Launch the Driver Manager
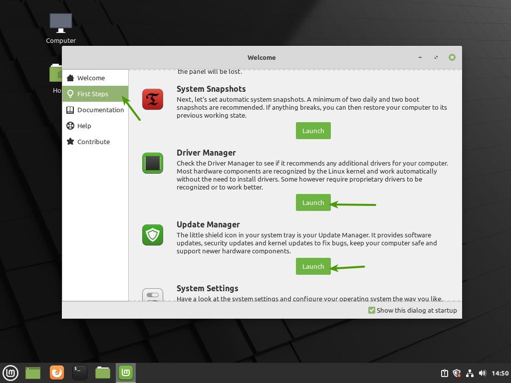Image resolution: width=511 pixels, height=383 pixels. [x=313, y=202]
